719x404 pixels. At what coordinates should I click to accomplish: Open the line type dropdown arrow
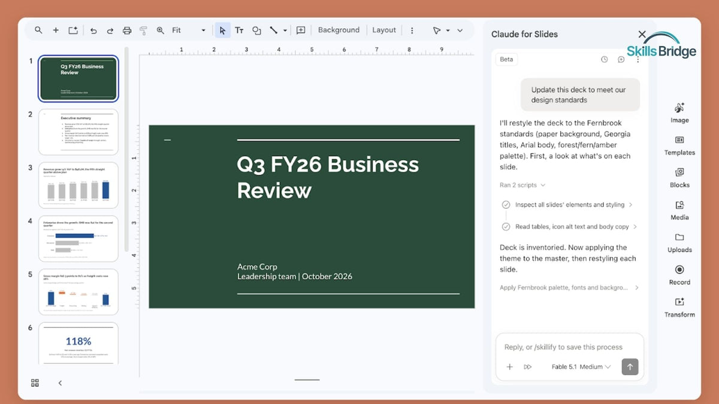(x=285, y=30)
